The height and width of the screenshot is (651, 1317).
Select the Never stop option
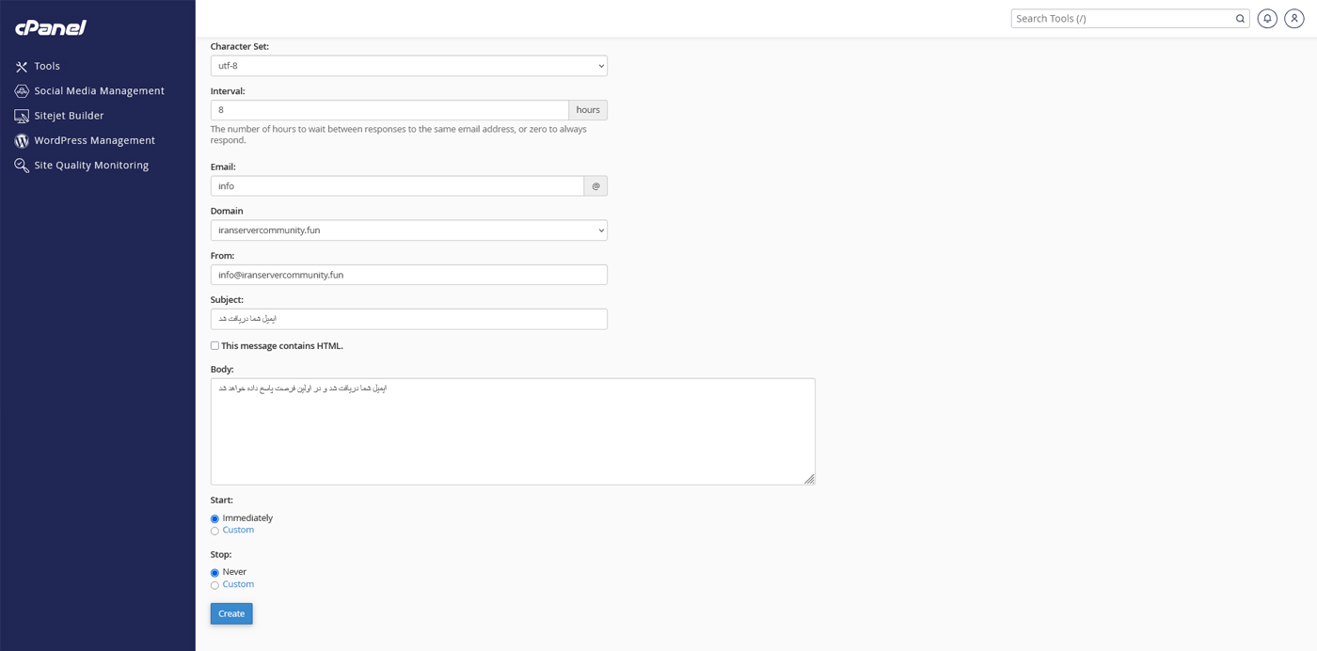click(214, 572)
